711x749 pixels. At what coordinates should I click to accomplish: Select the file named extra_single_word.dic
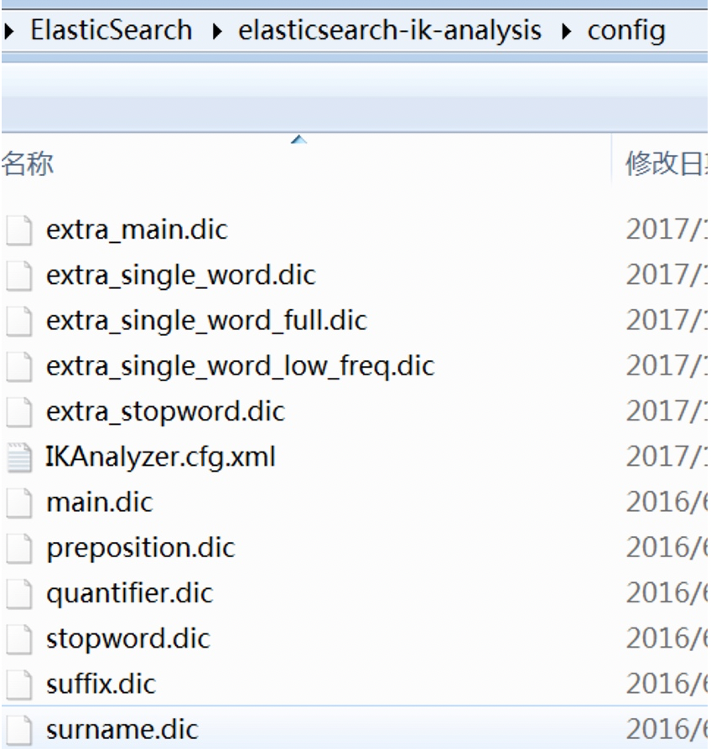coord(181,276)
